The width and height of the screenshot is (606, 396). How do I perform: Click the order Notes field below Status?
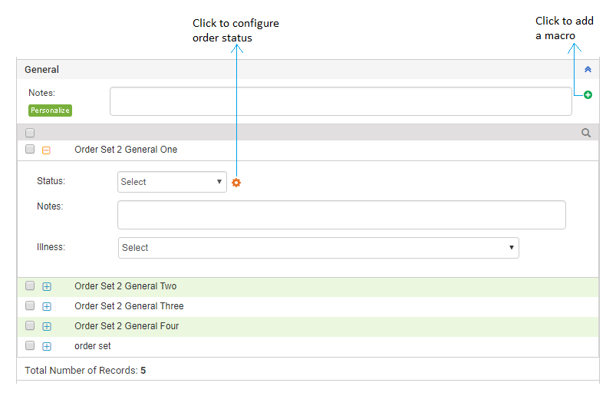341,215
